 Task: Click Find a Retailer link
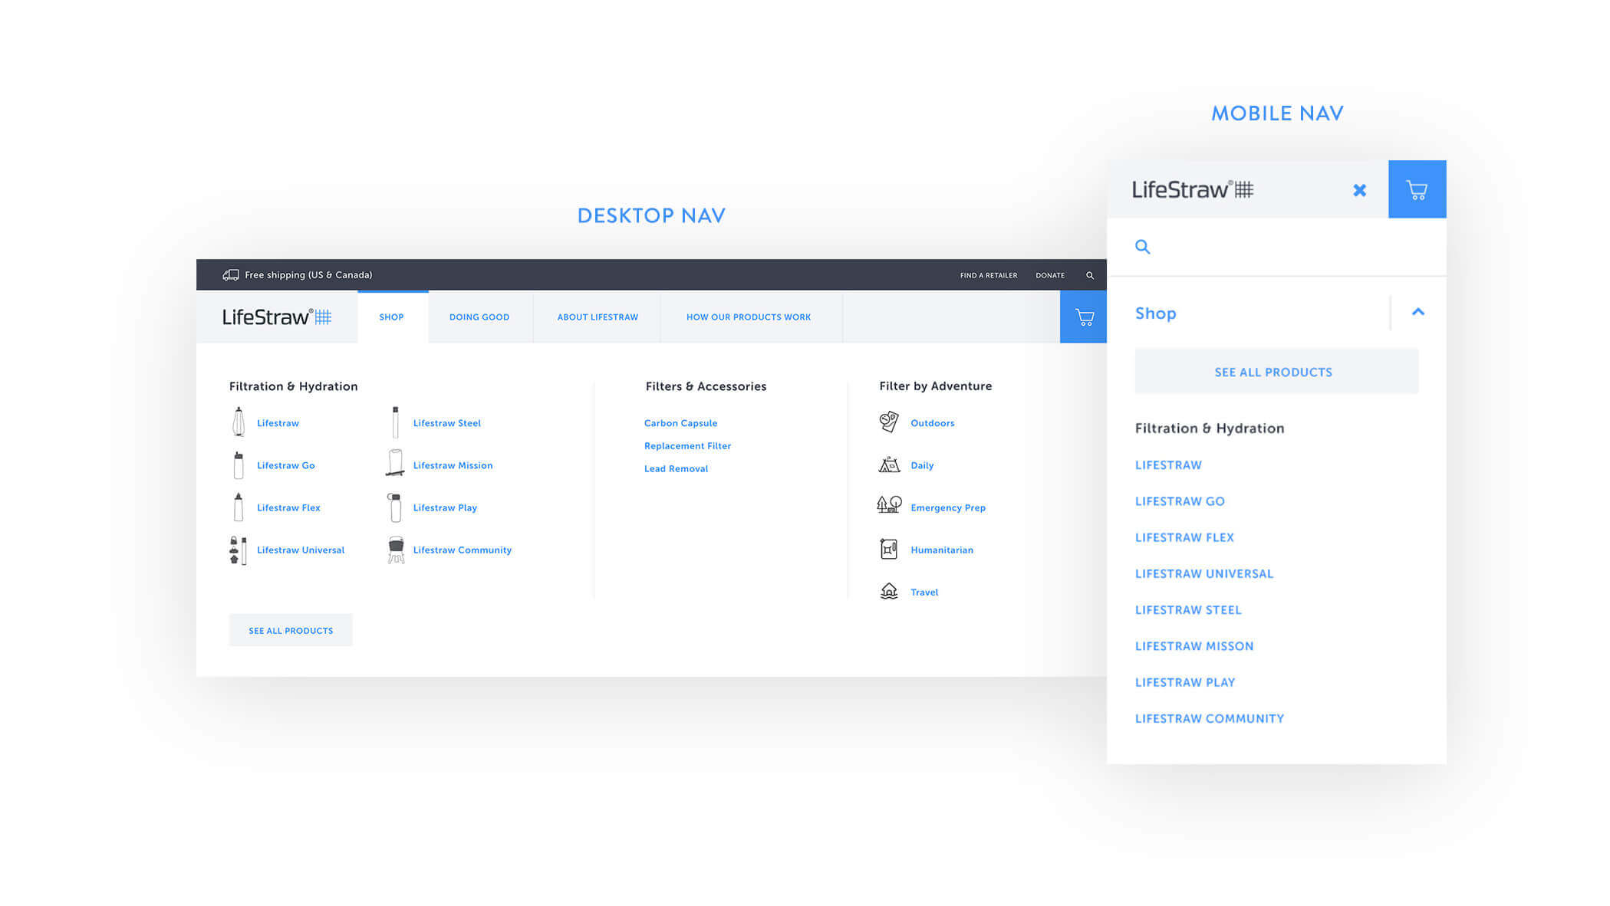tap(988, 275)
